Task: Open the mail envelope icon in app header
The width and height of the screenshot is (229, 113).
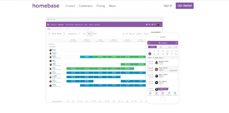Action: click(x=147, y=25)
